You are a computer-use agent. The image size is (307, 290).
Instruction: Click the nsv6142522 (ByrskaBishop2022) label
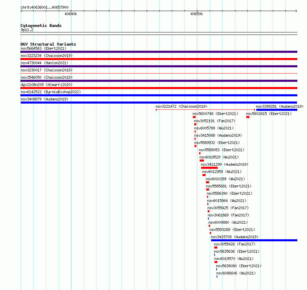[x=51, y=92]
